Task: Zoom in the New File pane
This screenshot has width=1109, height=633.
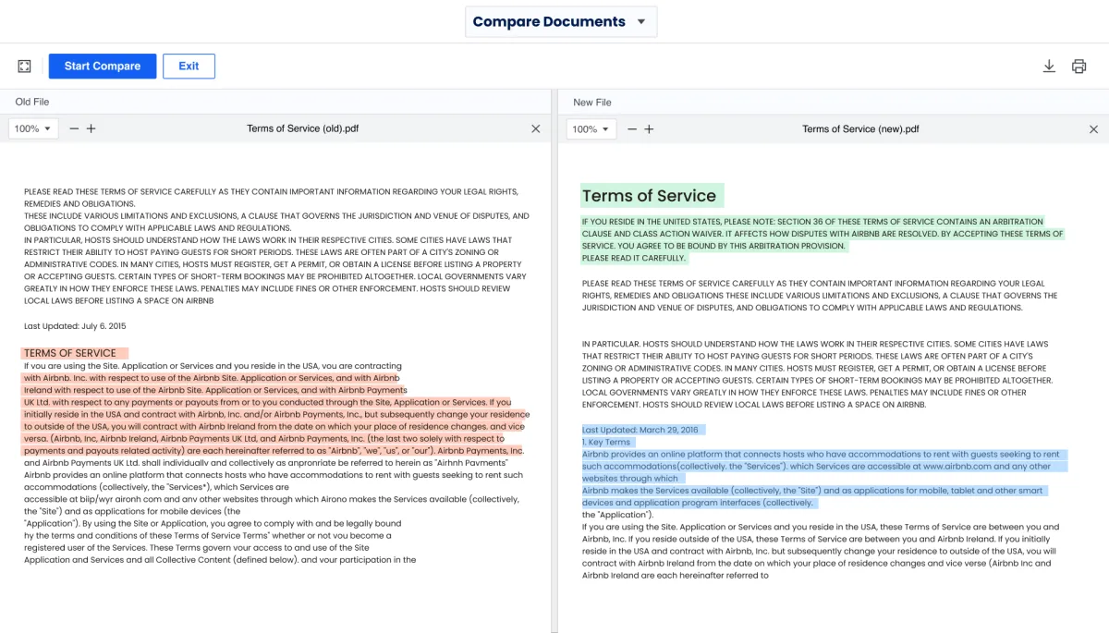Action: click(649, 129)
